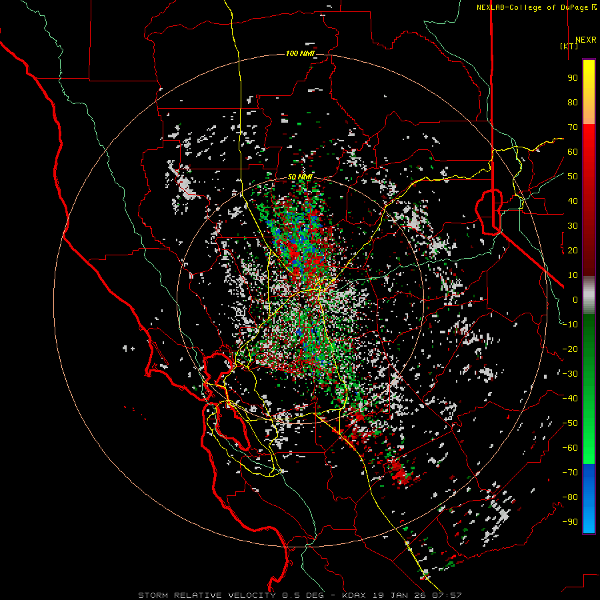600x600 pixels.
Task: Click the [KT] units label
Action: tap(569, 46)
